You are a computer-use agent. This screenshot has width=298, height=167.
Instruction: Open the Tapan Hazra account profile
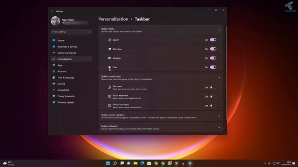pyautogui.click(x=70, y=21)
